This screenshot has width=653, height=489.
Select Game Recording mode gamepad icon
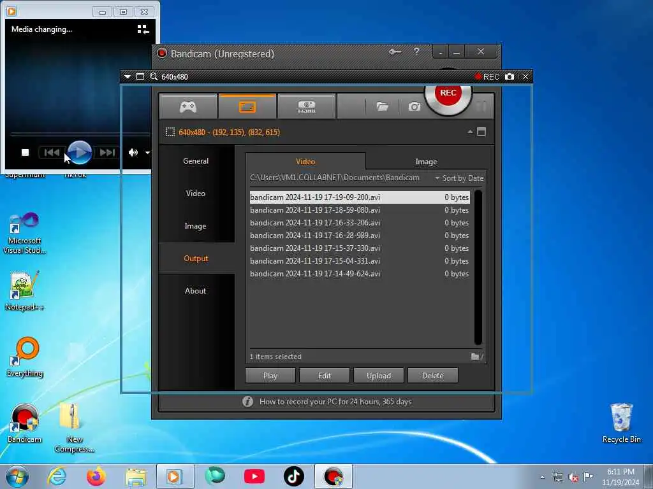[188, 107]
